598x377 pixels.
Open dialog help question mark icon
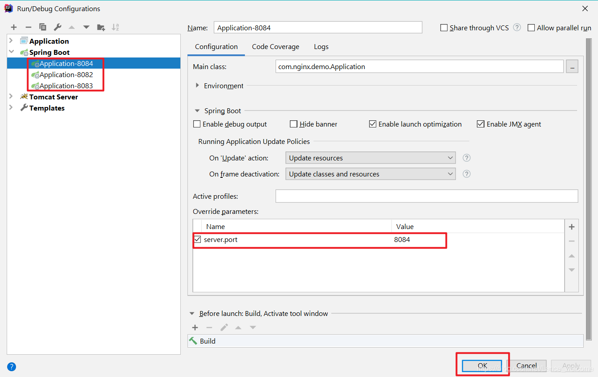pos(12,367)
